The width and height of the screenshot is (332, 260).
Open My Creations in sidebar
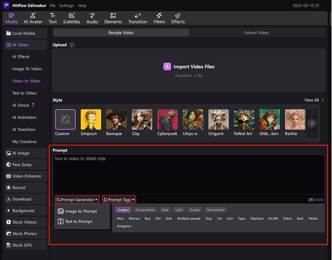(24, 141)
